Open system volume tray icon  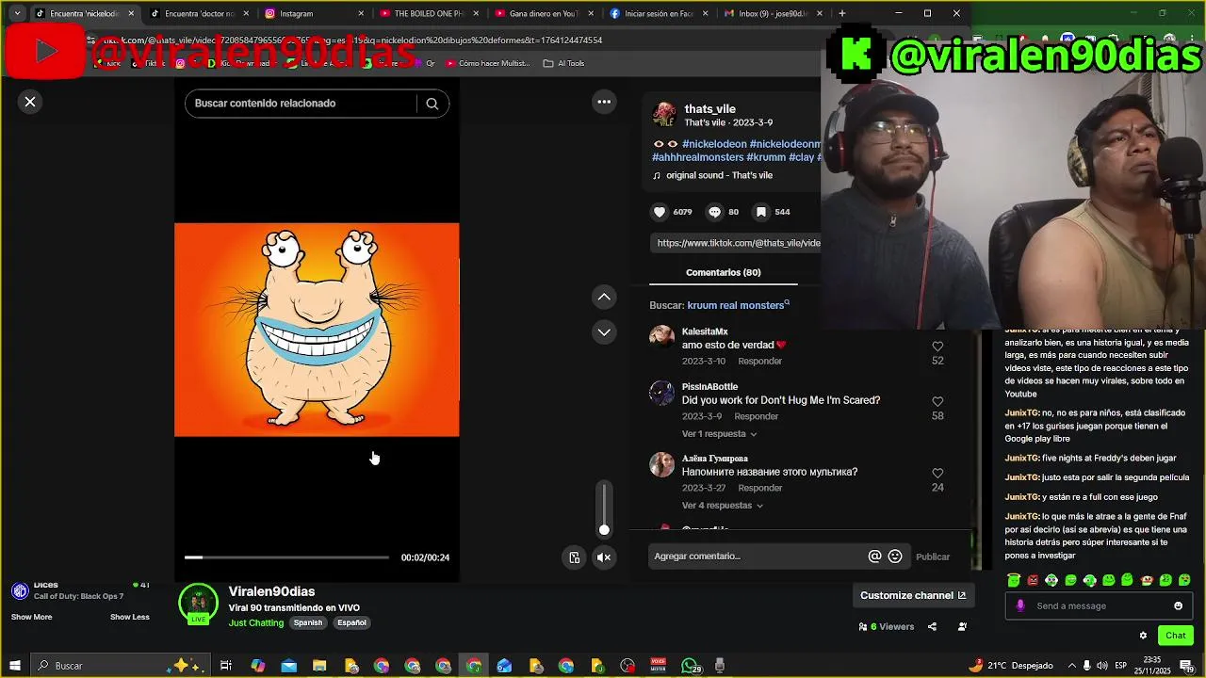click(1101, 666)
